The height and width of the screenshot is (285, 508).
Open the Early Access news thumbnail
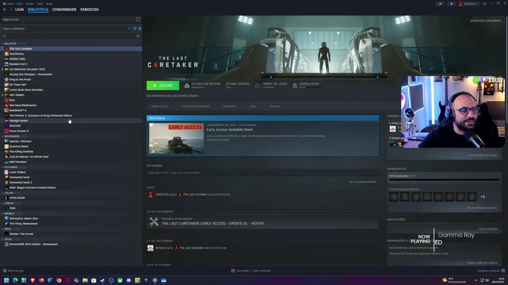(177, 139)
